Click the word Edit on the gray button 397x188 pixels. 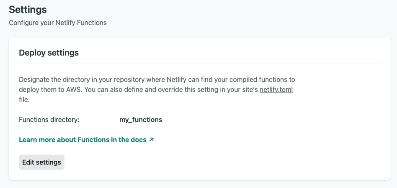[28, 162]
